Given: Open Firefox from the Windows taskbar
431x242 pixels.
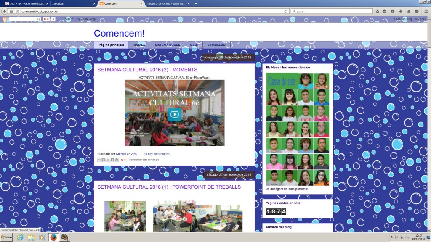Looking at the screenshot, I should pos(53,237).
